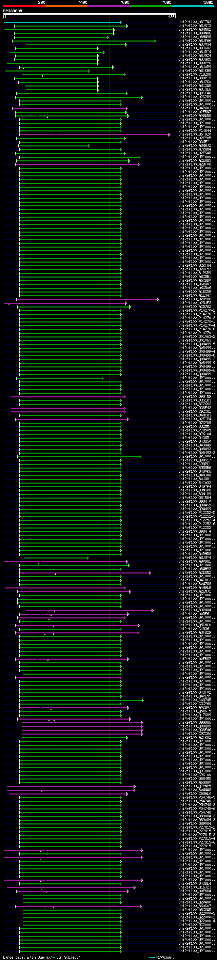Click the cyan ~100% identity color segment
The image size is (217, 960).
pyautogui.click(x=193, y=6)
